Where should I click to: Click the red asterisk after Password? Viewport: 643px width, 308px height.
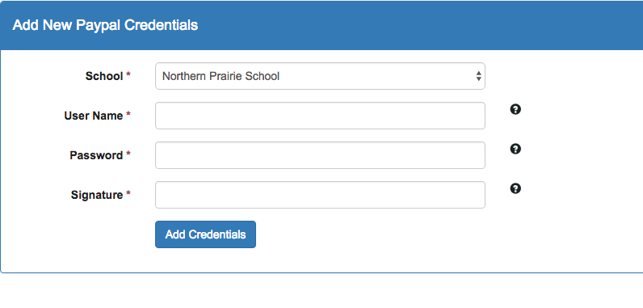tap(128, 154)
